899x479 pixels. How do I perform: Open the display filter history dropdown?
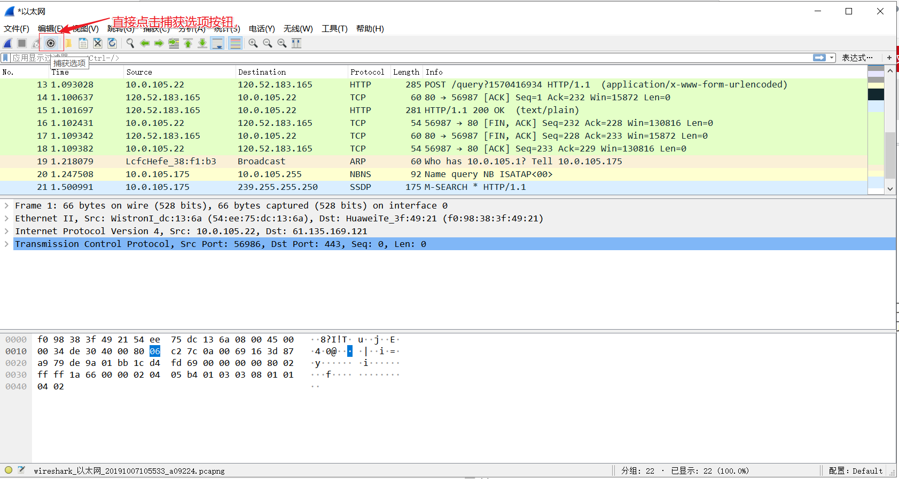832,58
